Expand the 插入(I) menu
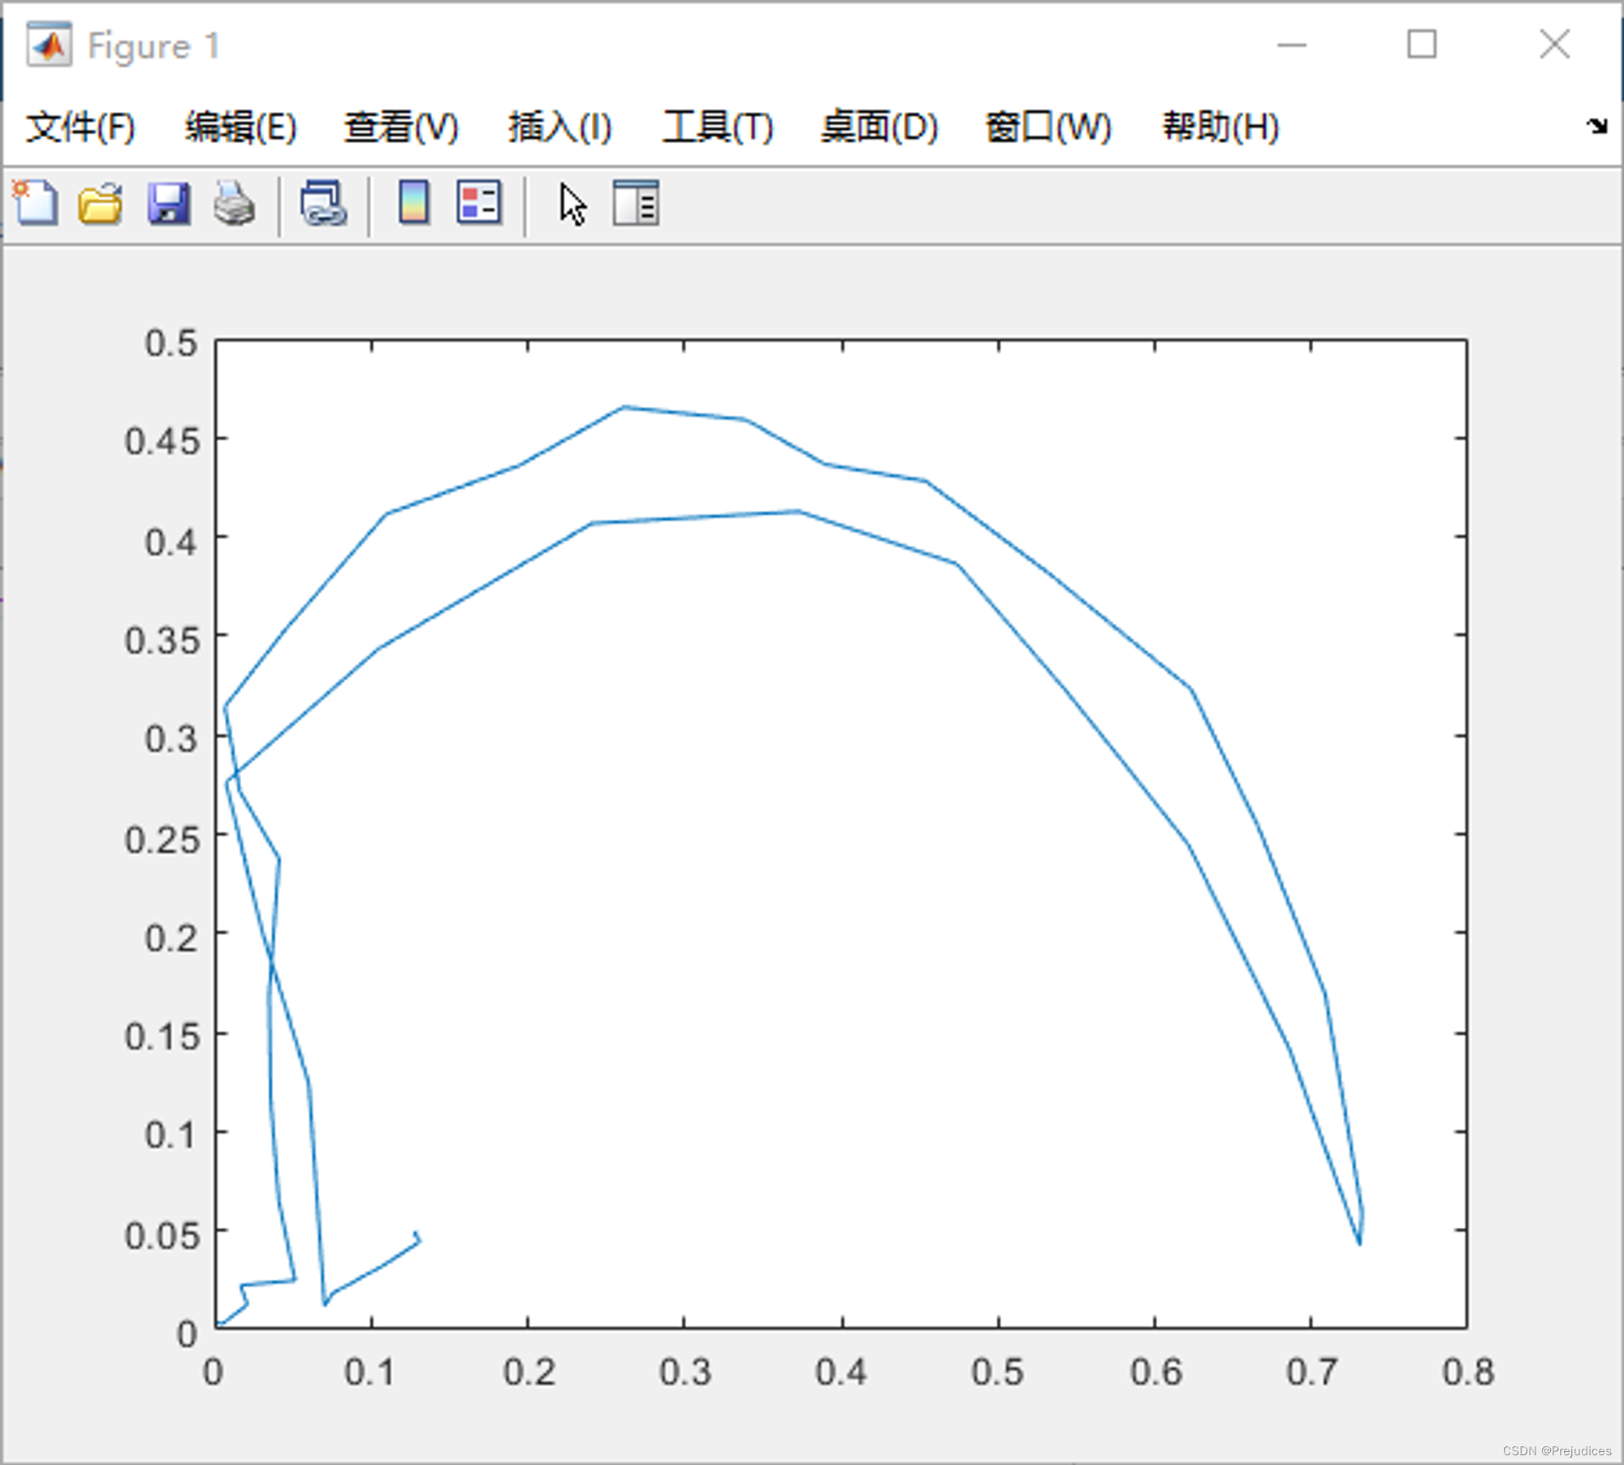Image resolution: width=1624 pixels, height=1465 pixels. [x=559, y=127]
